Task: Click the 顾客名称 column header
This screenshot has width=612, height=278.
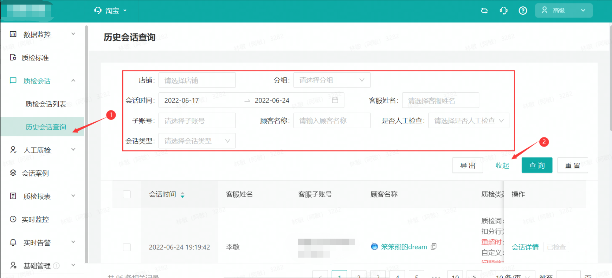Action: pyautogui.click(x=384, y=194)
